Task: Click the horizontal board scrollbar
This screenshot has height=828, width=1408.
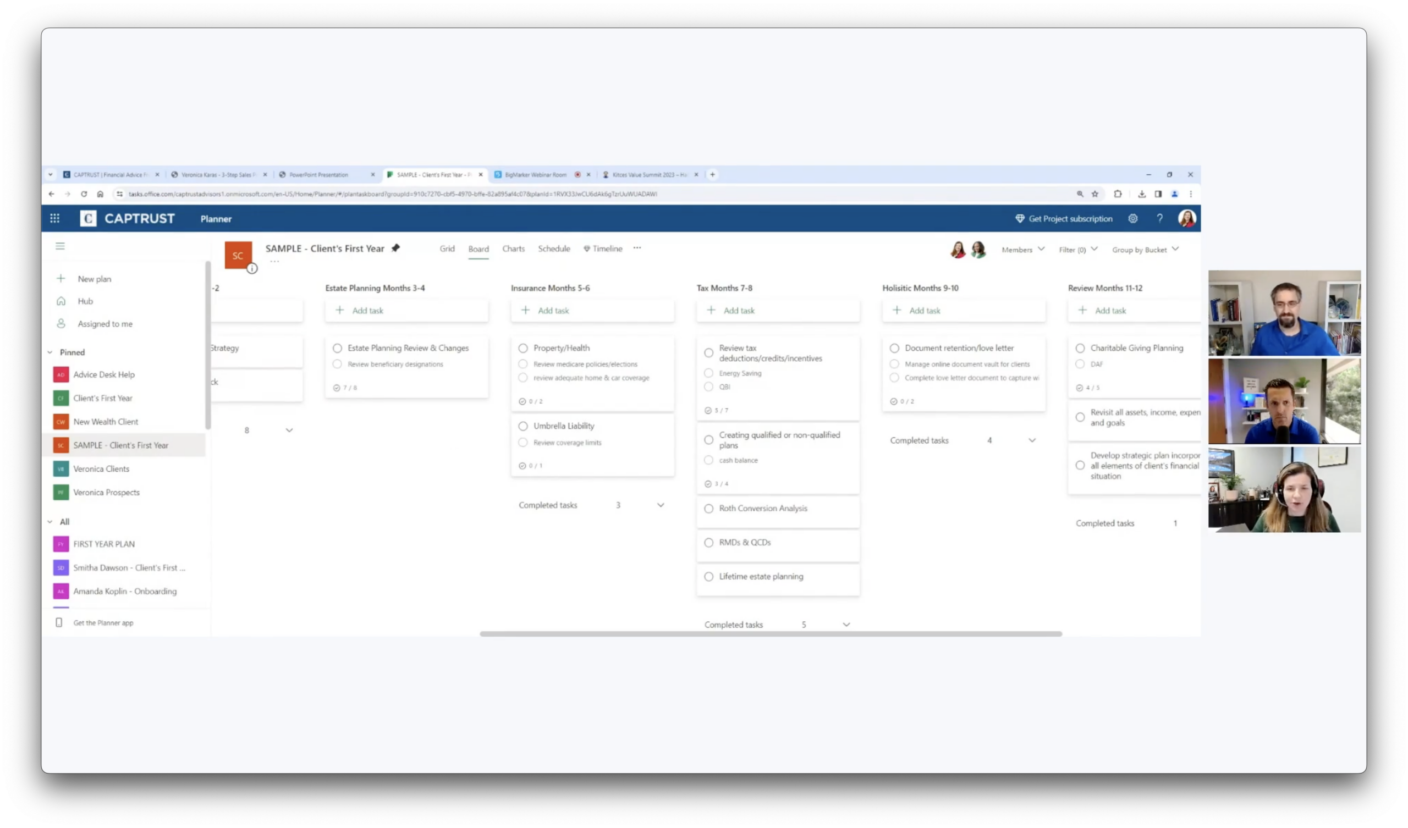Action: [771, 634]
